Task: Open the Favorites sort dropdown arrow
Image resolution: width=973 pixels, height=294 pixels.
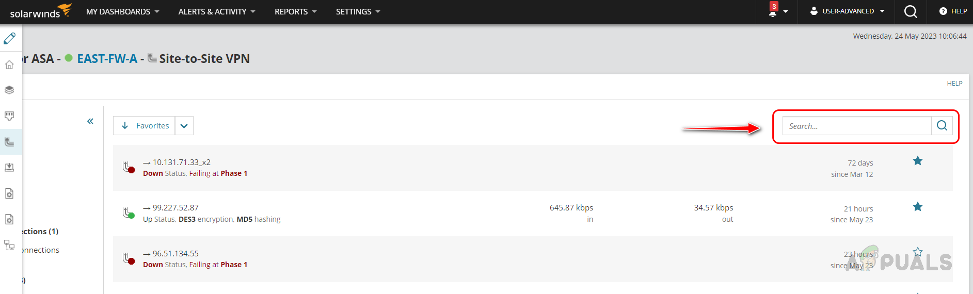Action: point(184,126)
